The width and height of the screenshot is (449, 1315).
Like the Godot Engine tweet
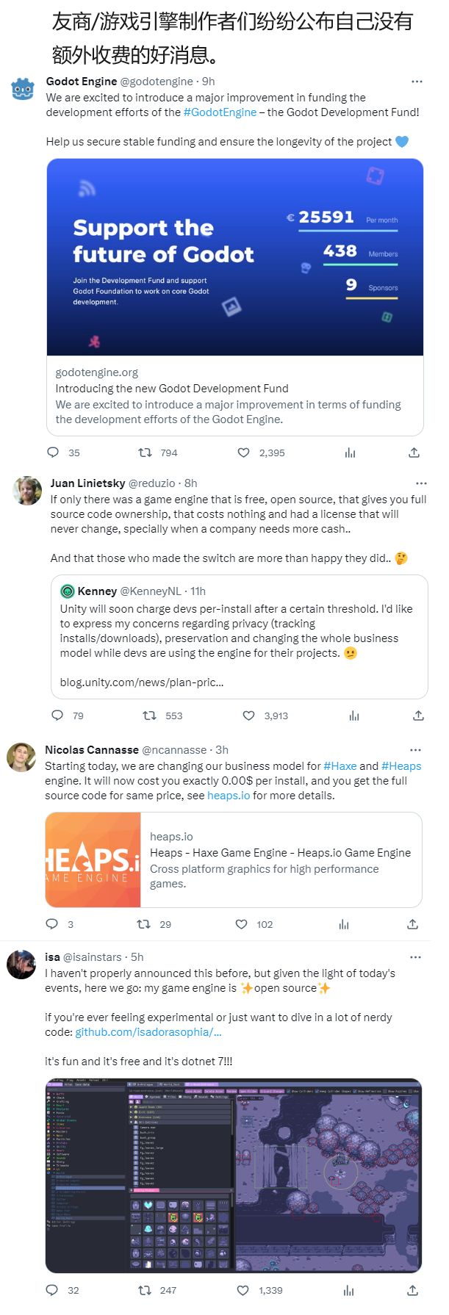(x=244, y=453)
